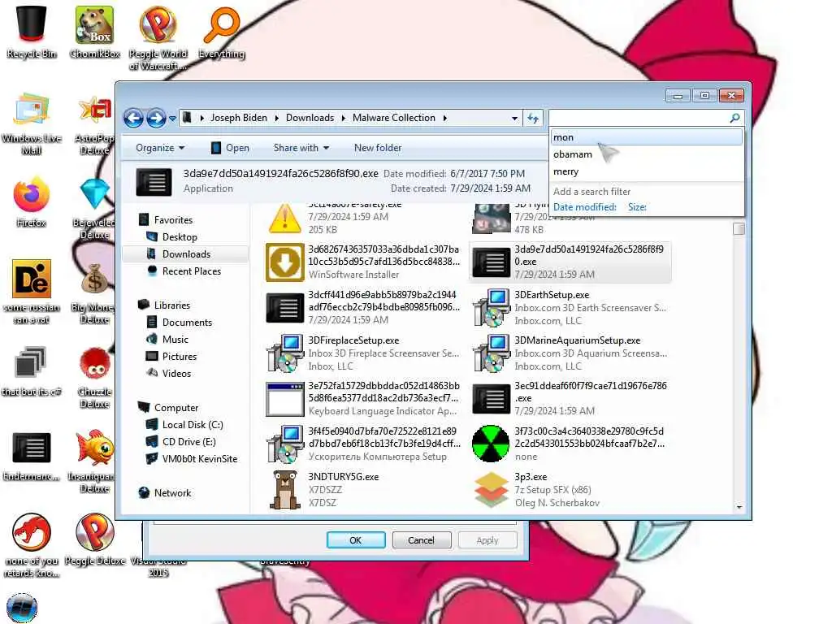Launch ChomikBox from the desktop
The height and width of the screenshot is (624, 832).
94,31
